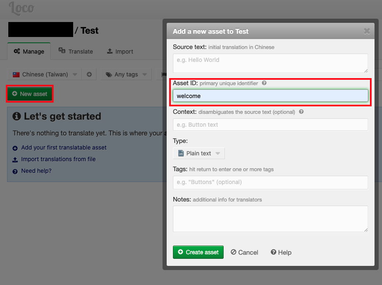Click the Context help question-mark icon
This screenshot has height=285, width=382.
[x=301, y=112]
